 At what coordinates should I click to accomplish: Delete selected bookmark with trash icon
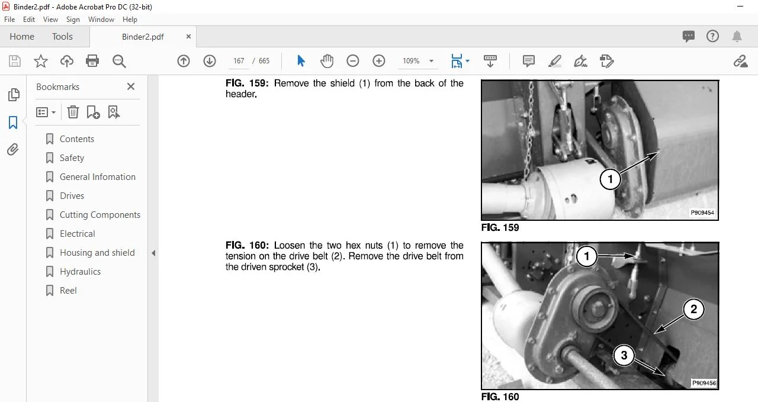[73, 112]
